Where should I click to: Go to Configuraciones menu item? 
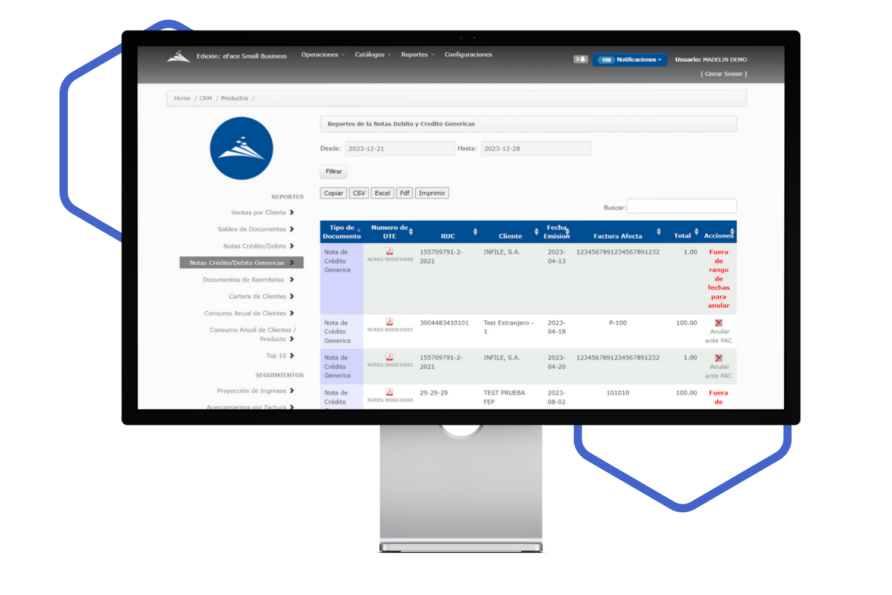(x=468, y=55)
